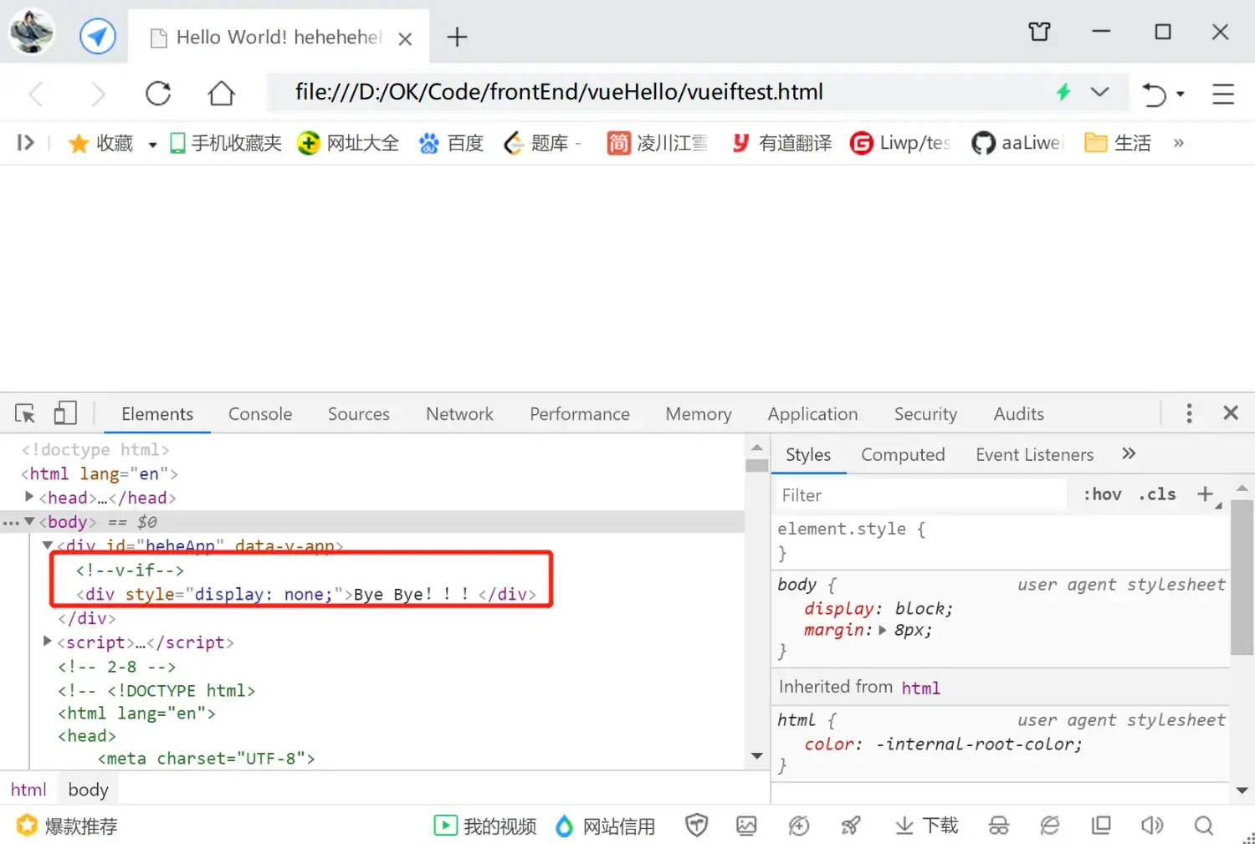Viewport: 1255px width, 844px height.
Task: Show more bookmarks with the double chevron
Action: pos(1178,143)
